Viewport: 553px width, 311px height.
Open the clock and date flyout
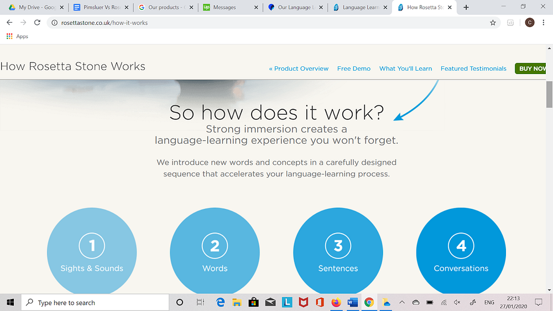(513, 302)
